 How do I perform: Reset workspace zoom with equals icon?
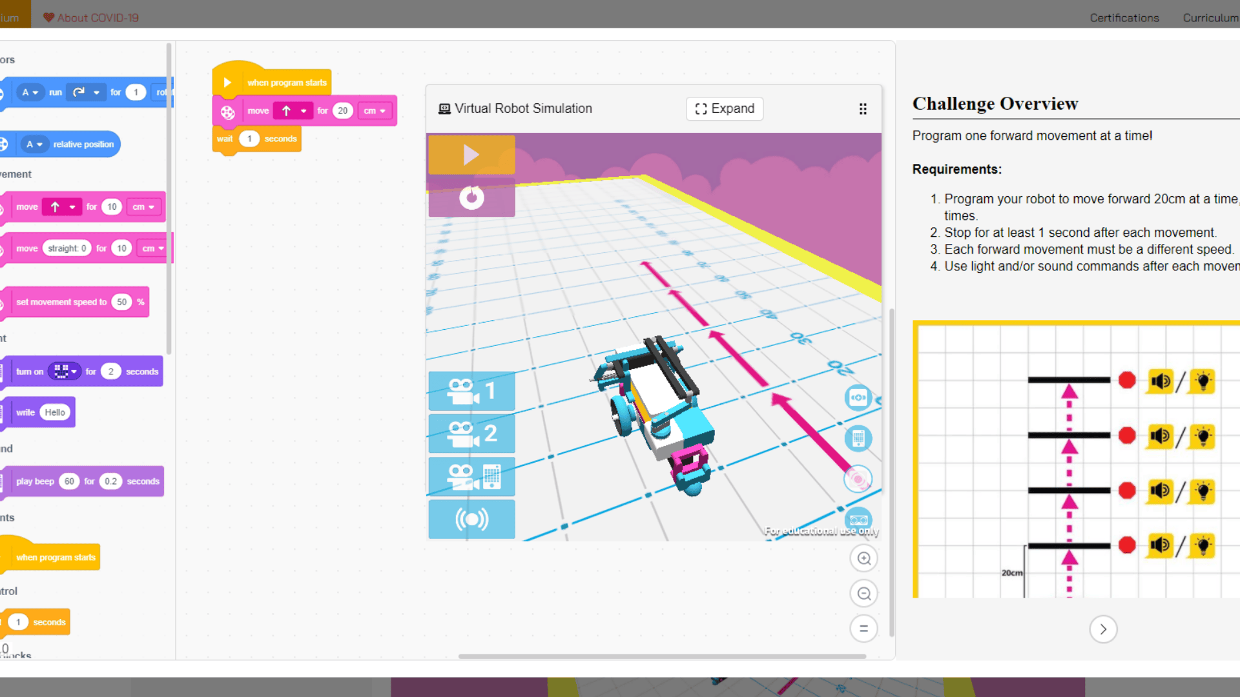(x=863, y=628)
